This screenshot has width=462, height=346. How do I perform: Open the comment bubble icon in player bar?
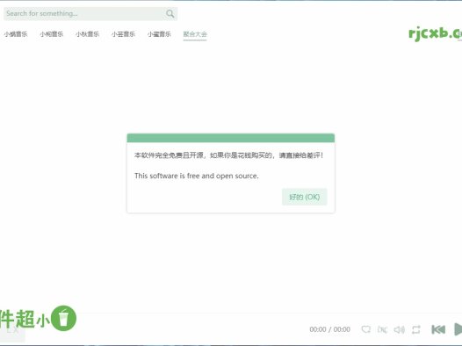point(366,329)
